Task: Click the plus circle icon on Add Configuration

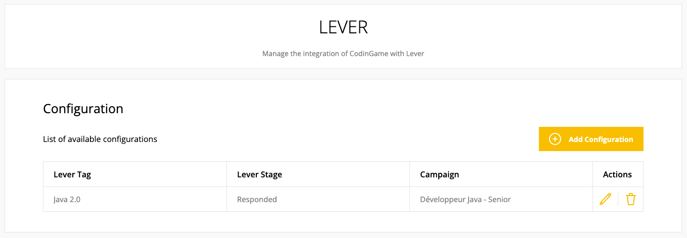Action: coord(555,139)
